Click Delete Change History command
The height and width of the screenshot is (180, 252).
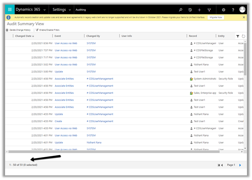18,30
